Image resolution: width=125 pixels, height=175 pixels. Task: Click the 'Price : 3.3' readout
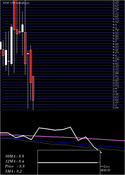15,166
